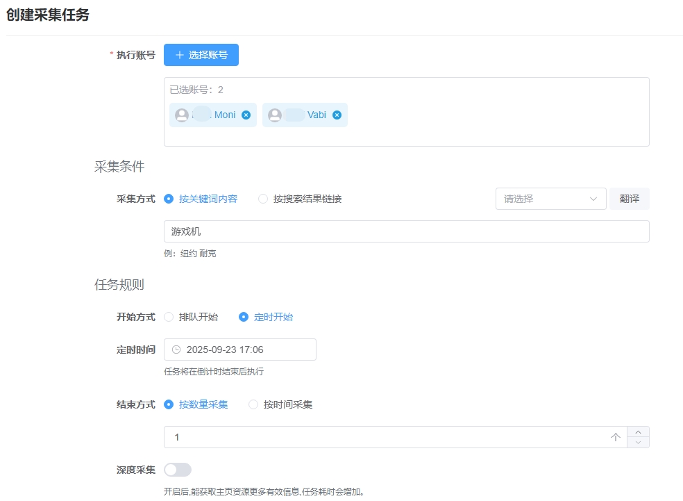Choose 定时开始 start mode

[x=244, y=317]
